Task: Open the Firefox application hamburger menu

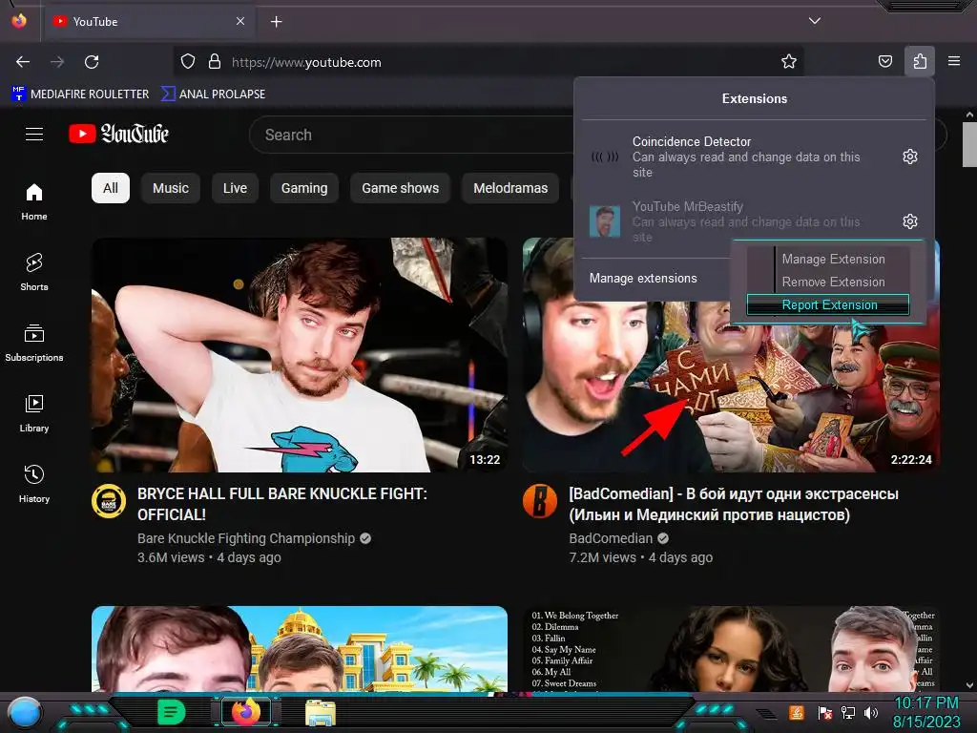Action: pos(954,61)
